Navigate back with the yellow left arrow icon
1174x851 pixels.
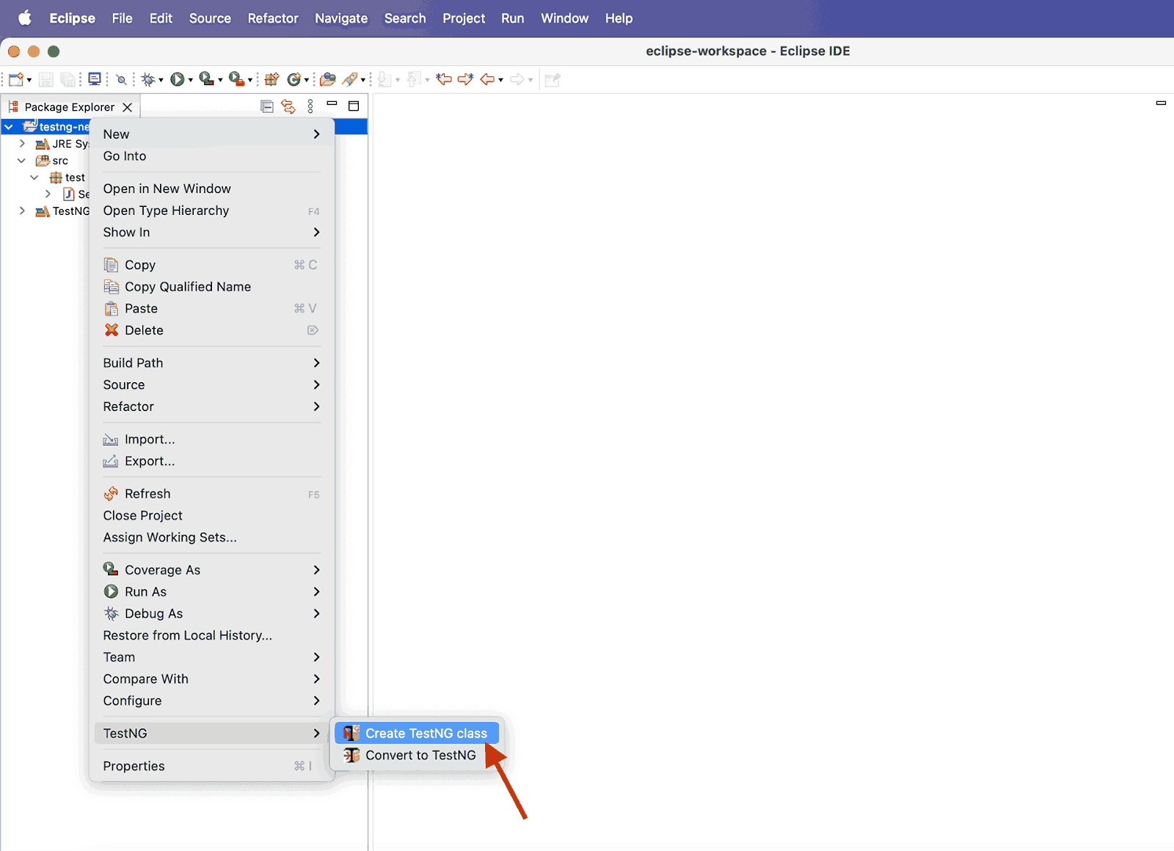point(486,78)
